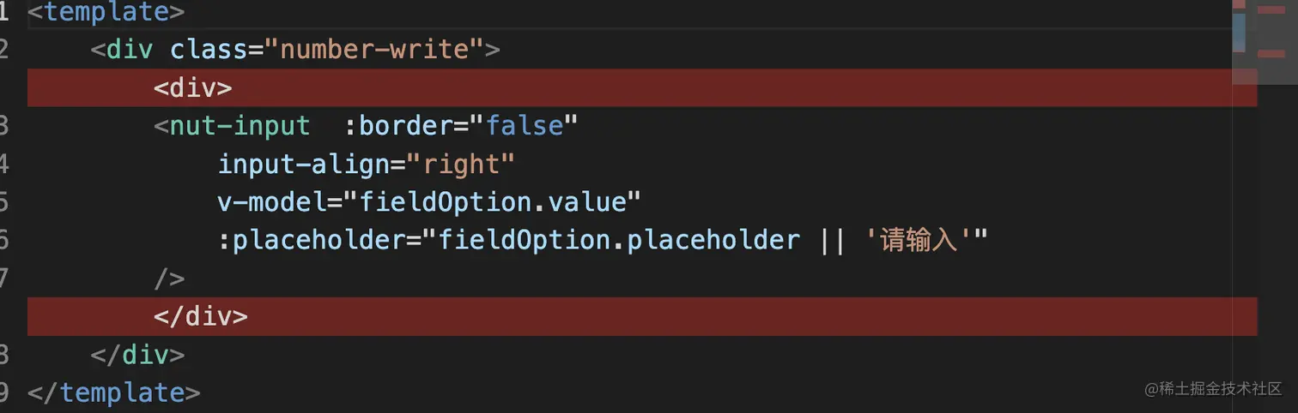
Task: Click the self-closing /> on line 7
Action: coord(169,278)
